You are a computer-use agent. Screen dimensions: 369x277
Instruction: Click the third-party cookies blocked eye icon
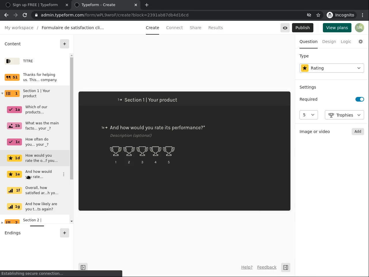(x=309, y=15)
